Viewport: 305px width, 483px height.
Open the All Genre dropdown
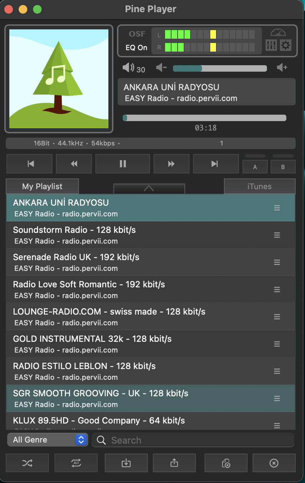[47, 440]
